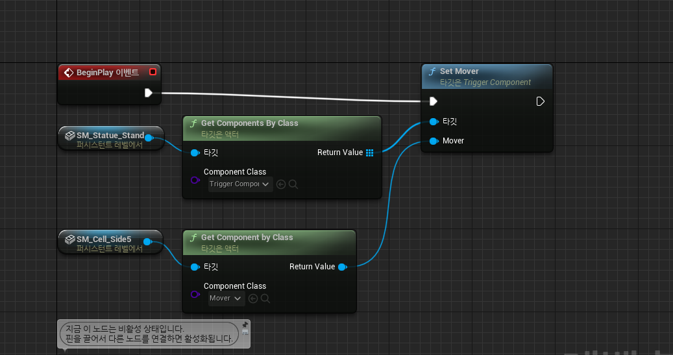Click Return Value pin on Get Component by Class
673x355 pixels.
pyautogui.click(x=343, y=267)
